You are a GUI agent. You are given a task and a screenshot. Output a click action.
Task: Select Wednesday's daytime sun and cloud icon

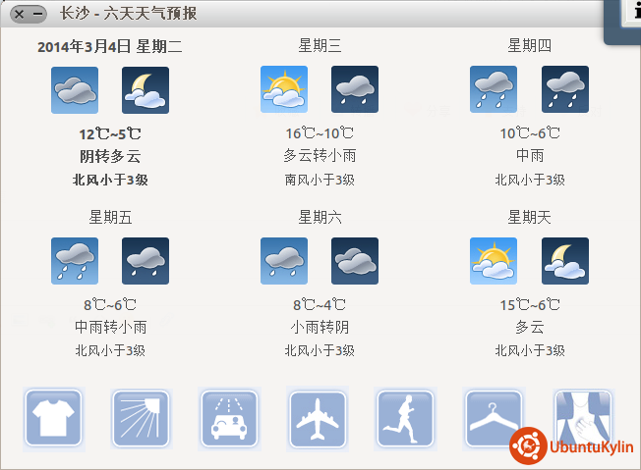click(x=284, y=89)
